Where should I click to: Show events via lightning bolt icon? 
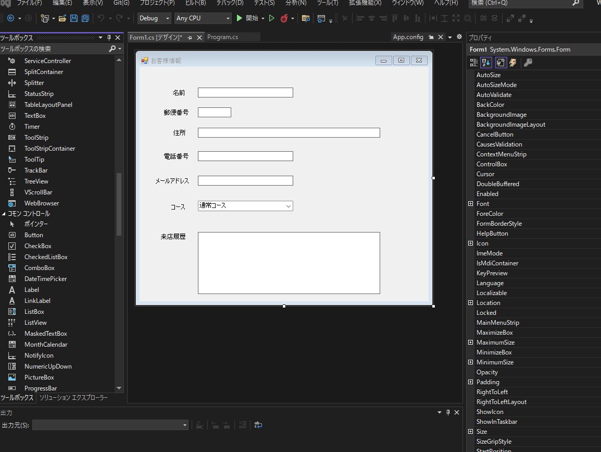513,63
